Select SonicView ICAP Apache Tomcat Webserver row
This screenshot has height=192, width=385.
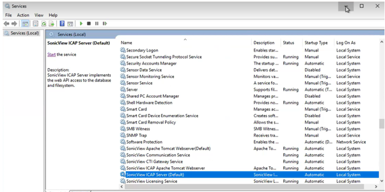pyautogui.click(x=249, y=168)
